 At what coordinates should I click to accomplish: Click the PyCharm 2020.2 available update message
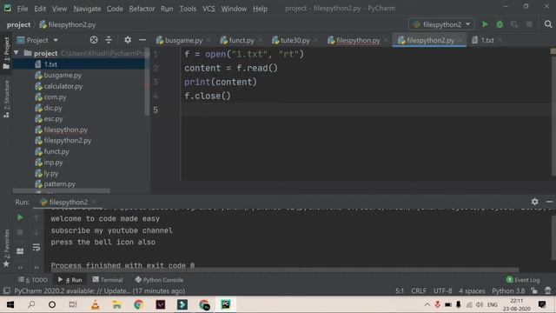pos(100,290)
